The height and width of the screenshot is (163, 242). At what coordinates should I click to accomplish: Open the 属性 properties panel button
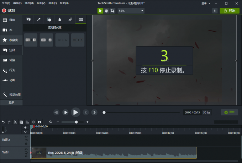coord(229,112)
